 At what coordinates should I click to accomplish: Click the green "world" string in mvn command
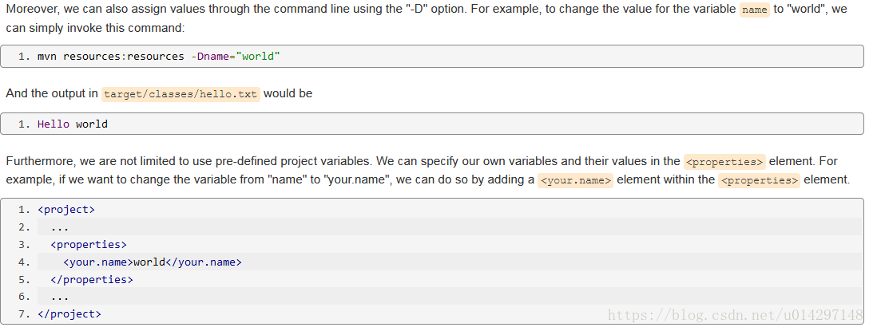[x=257, y=57]
